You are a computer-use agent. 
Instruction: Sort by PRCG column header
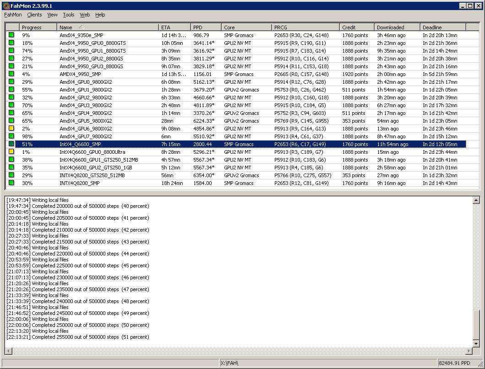[x=305, y=27]
